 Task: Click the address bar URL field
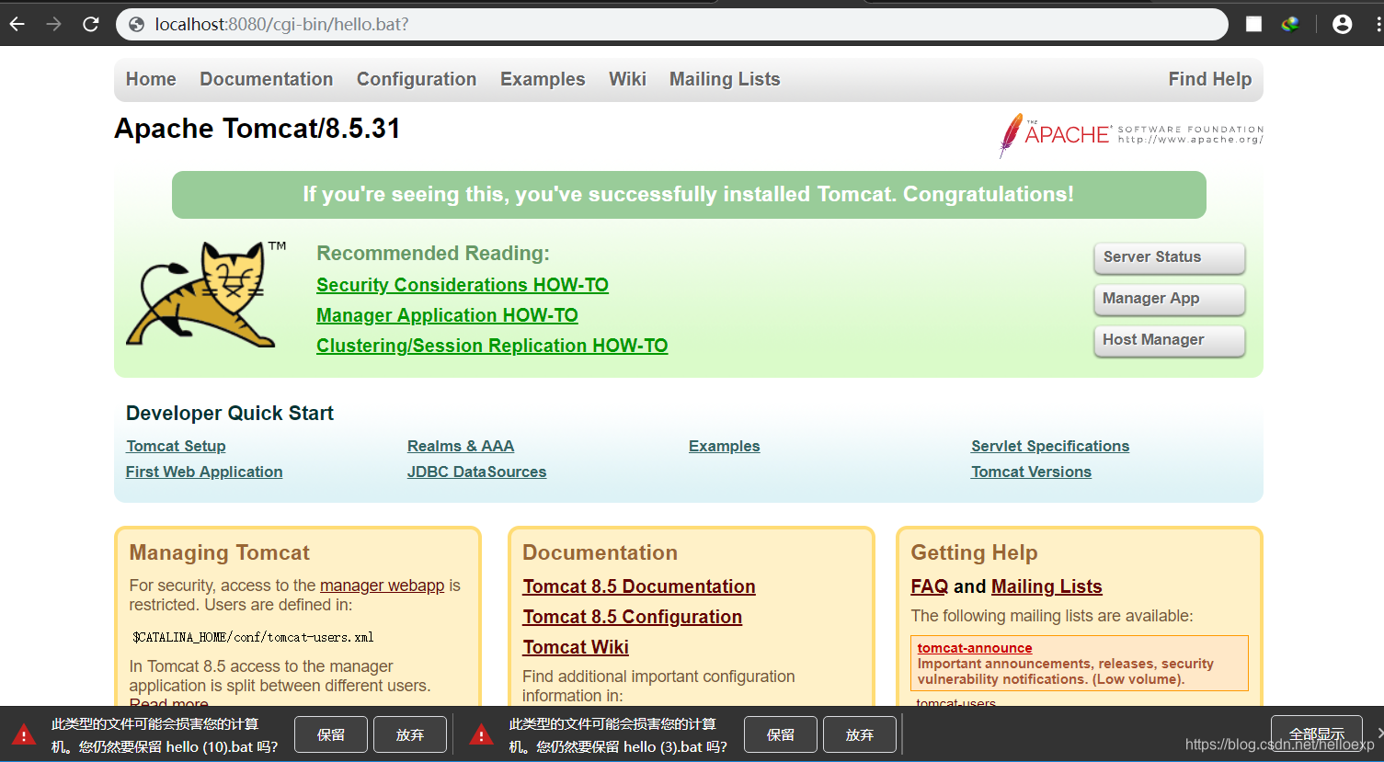tap(671, 24)
